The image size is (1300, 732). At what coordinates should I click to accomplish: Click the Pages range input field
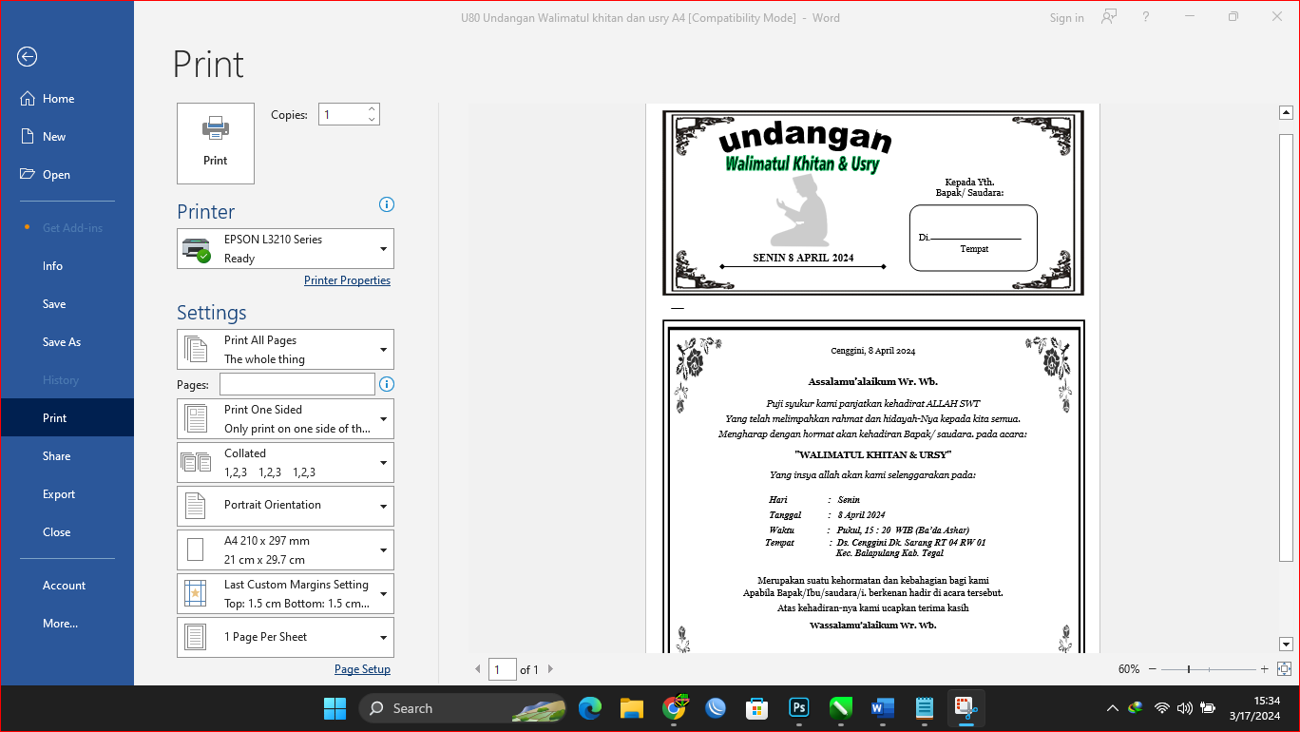point(297,384)
